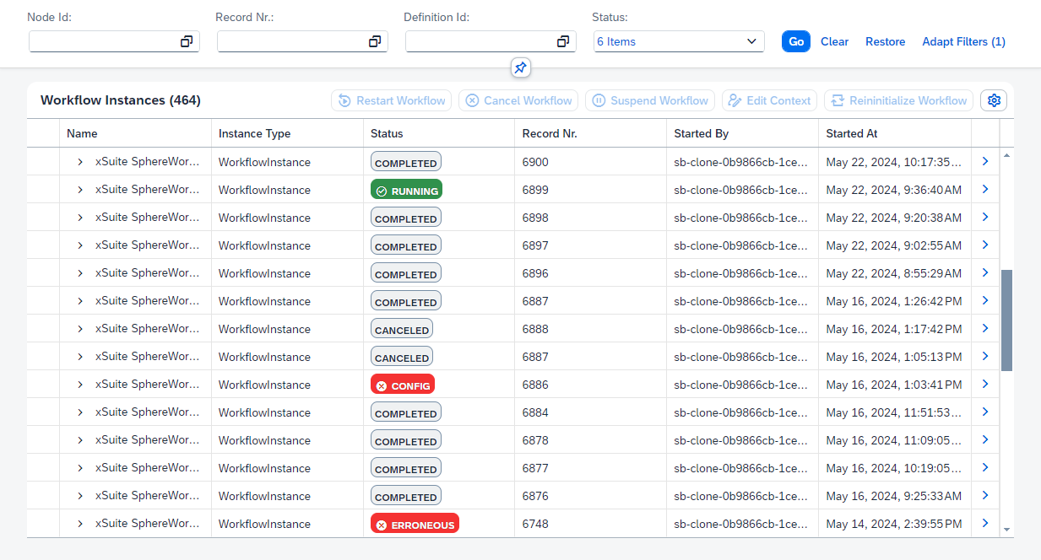Click inside the Node Id input field
1041x560 pixels.
pyautogui.click(x=101, y=40)
